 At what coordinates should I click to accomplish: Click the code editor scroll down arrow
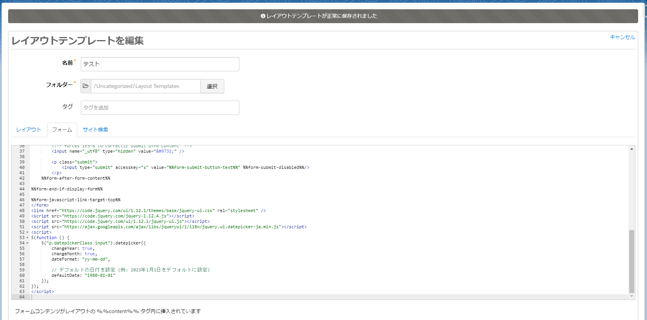(x=632, y=296)
